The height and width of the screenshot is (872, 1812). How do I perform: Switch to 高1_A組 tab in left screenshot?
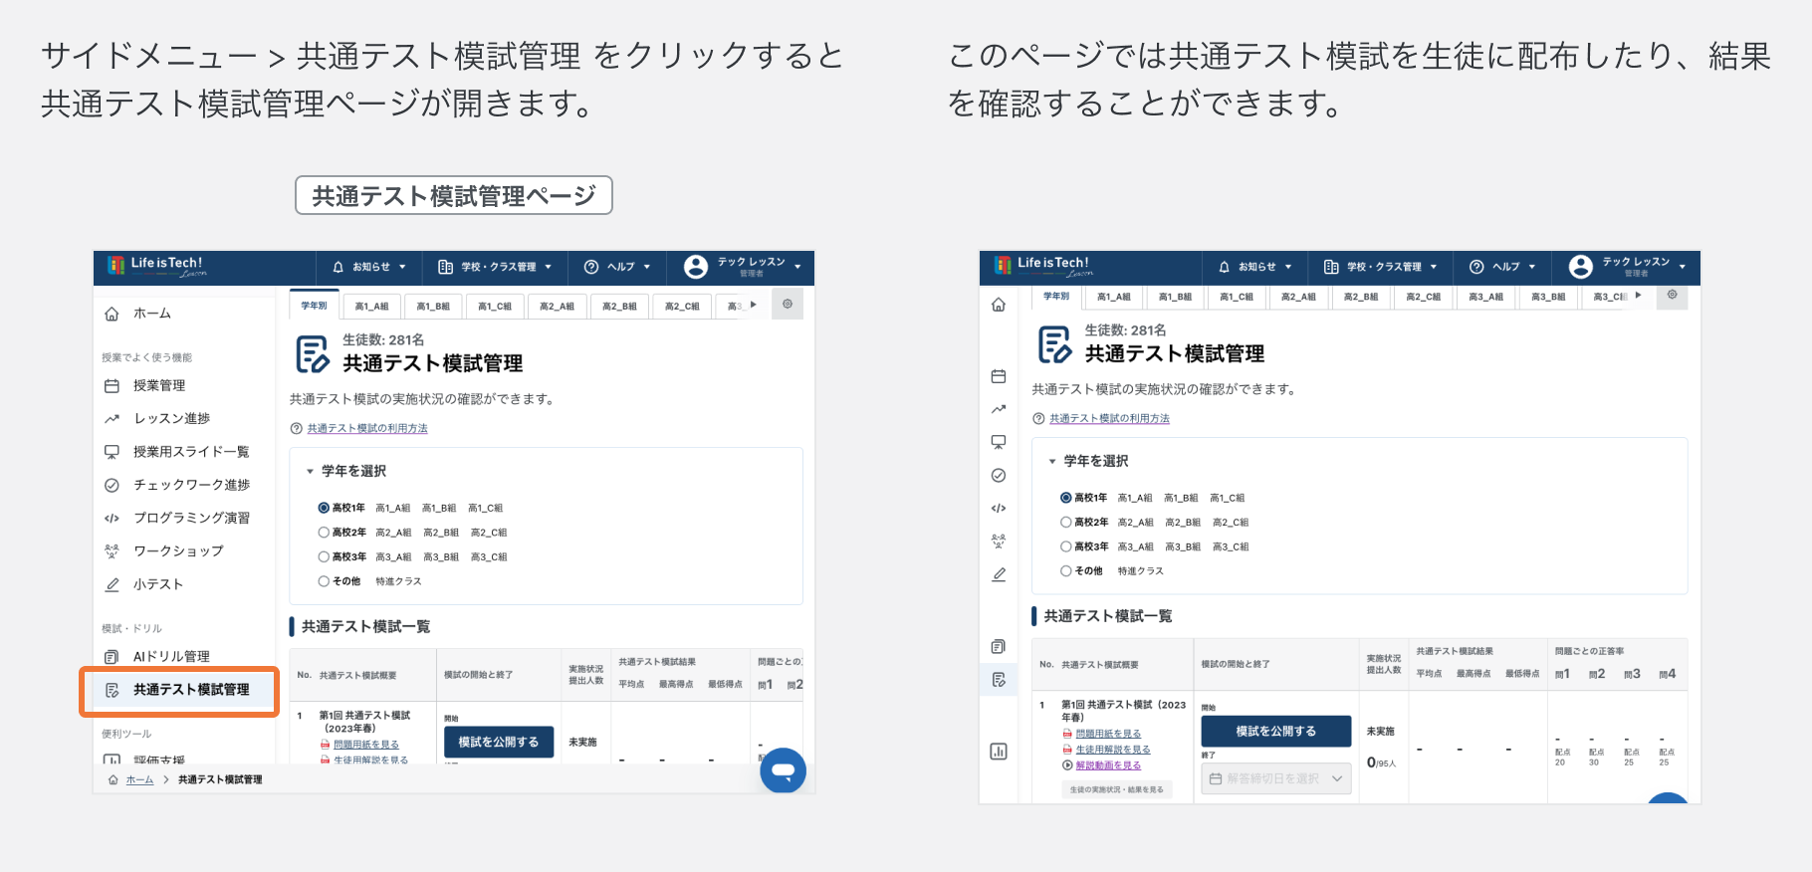pyautogui.click(x=371, y=307)
